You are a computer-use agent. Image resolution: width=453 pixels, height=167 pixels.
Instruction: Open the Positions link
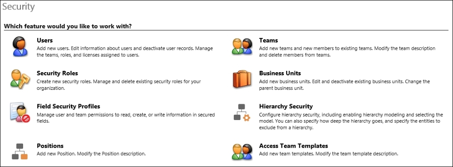(50, 146)
